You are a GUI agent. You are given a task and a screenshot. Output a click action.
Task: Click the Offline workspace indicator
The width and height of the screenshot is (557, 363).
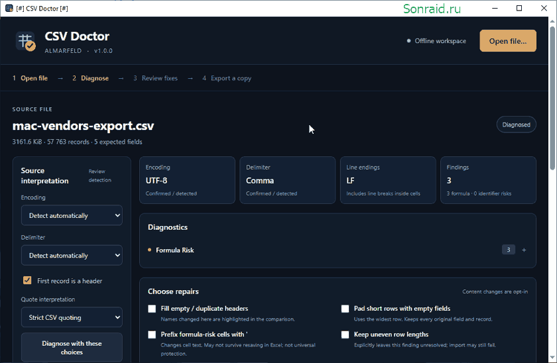(436, 41)
